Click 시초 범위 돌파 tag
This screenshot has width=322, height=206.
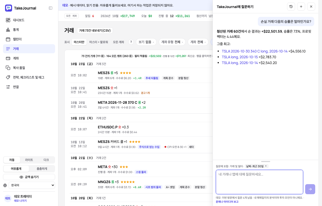[x=153, y=187]
